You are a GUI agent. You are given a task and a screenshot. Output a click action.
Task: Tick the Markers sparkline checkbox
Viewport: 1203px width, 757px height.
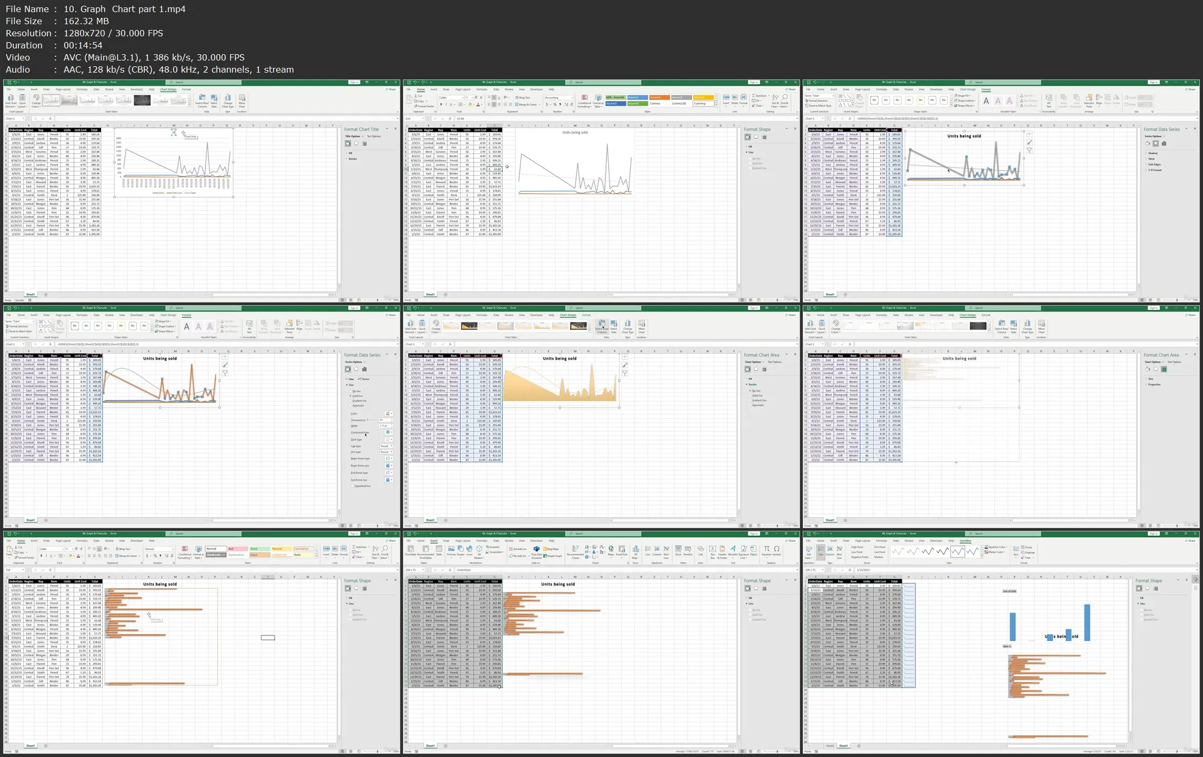click(x=872, y=557)
